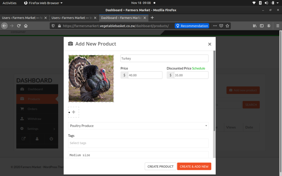The height and width of the screenshot is (176, 282).
Task: Open a new browser tab
Action: point(152,18)
